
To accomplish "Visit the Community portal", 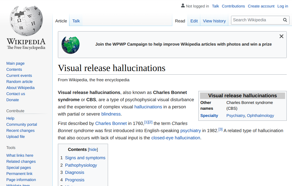I will (x=22, y=124).
